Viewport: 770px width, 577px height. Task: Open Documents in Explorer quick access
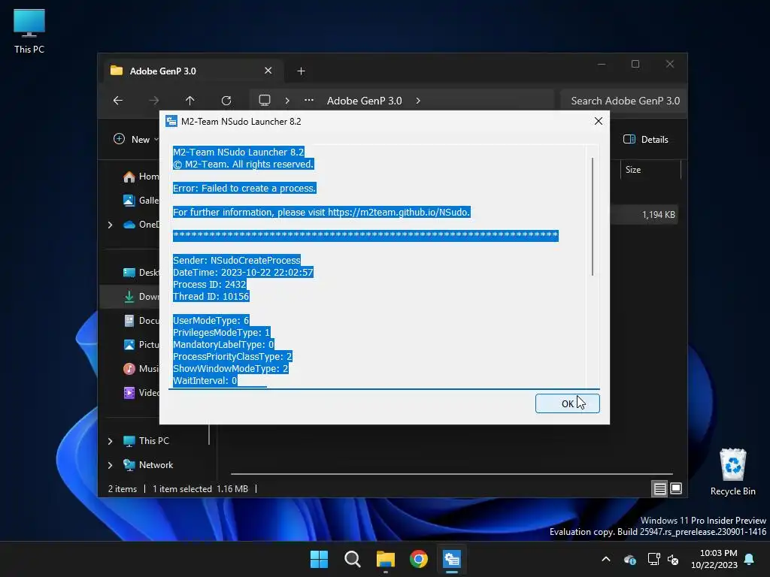click(141, 320)
